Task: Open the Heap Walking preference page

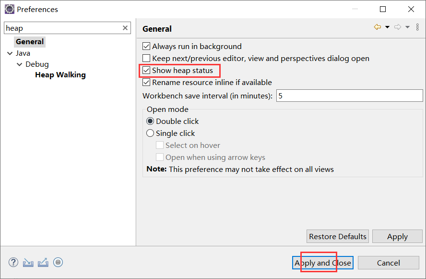Action: point(60,75)
